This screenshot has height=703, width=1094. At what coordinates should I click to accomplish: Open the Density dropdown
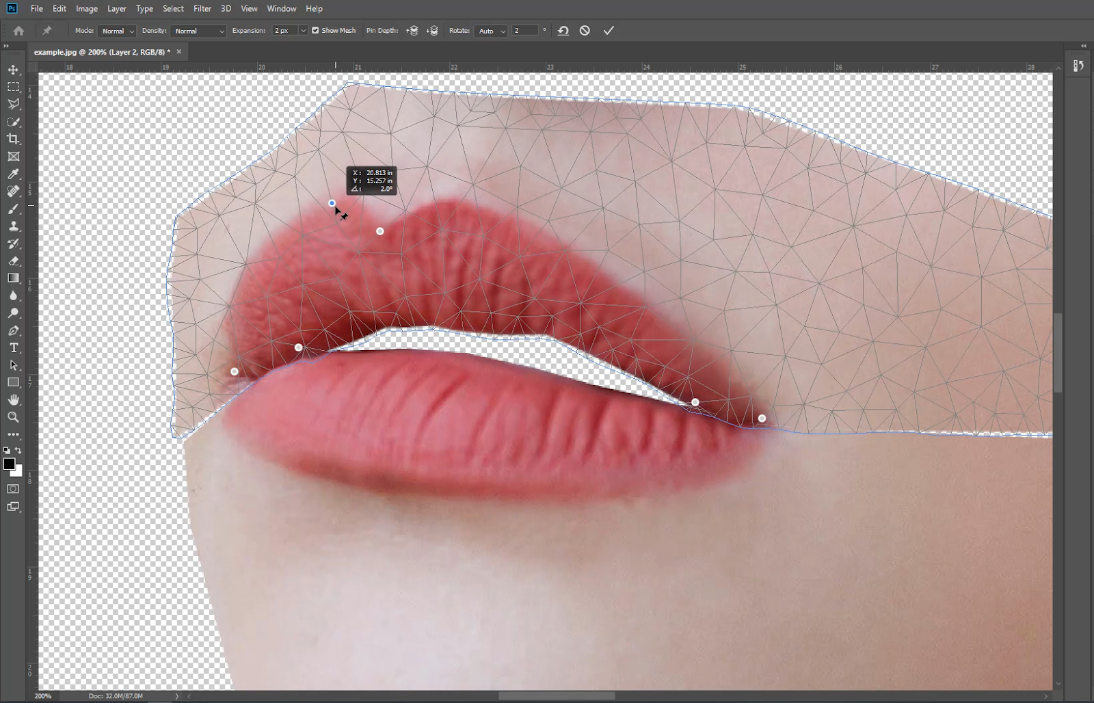[198, 31]
